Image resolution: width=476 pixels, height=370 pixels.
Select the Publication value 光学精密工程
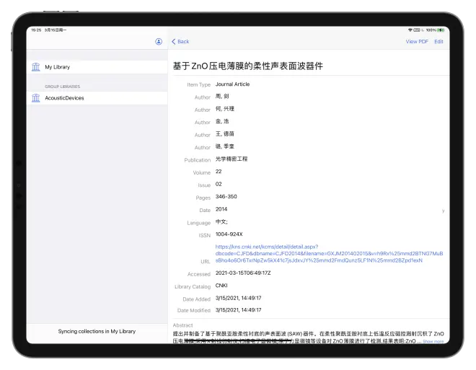[x=232, y=159]
